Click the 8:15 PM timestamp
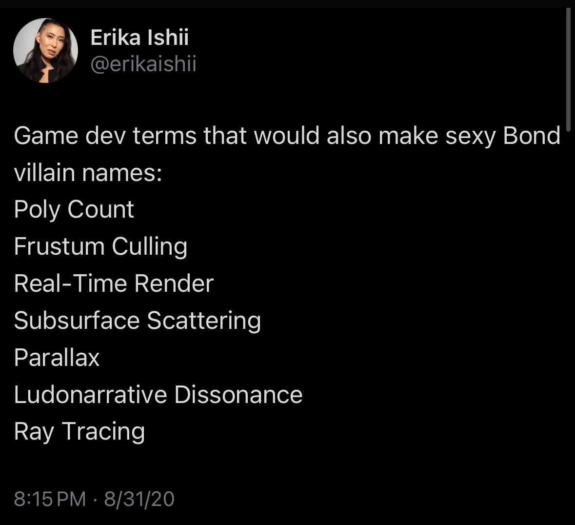This screenshot has width=575, height=525. point(50,499)
